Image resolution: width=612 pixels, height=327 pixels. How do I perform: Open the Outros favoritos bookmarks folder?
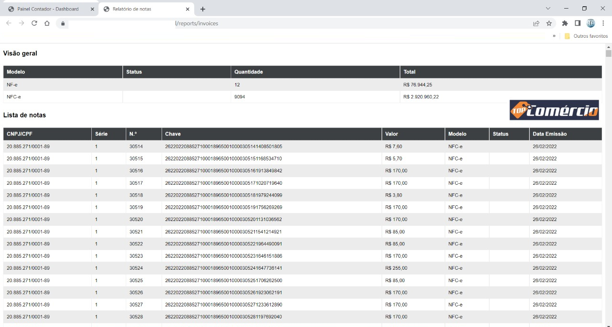586,36
